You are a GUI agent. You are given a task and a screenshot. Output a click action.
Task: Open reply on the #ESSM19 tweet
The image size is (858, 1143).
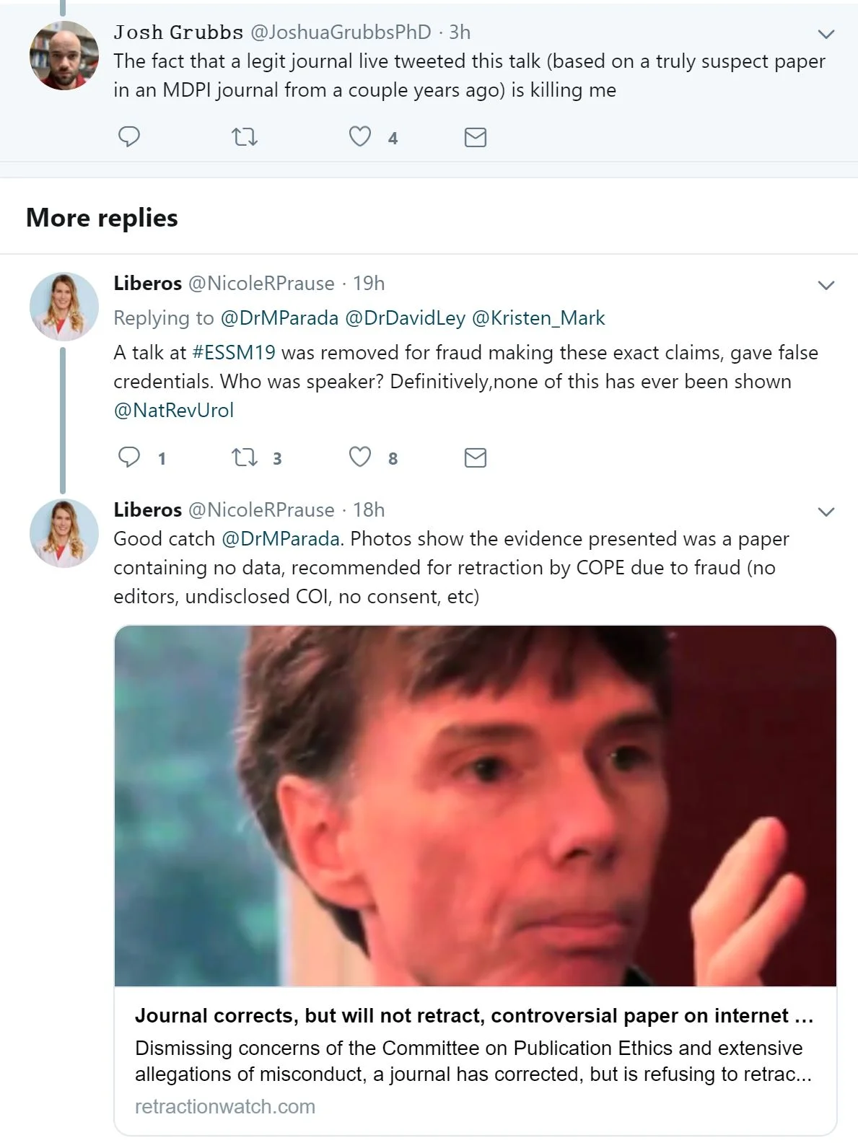(129, 457)
